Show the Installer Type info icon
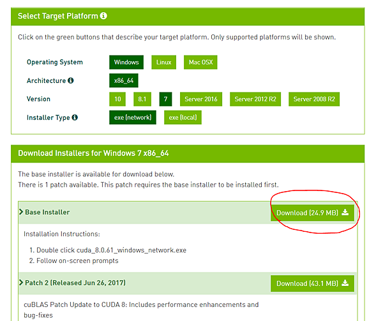 pos(75,117)
